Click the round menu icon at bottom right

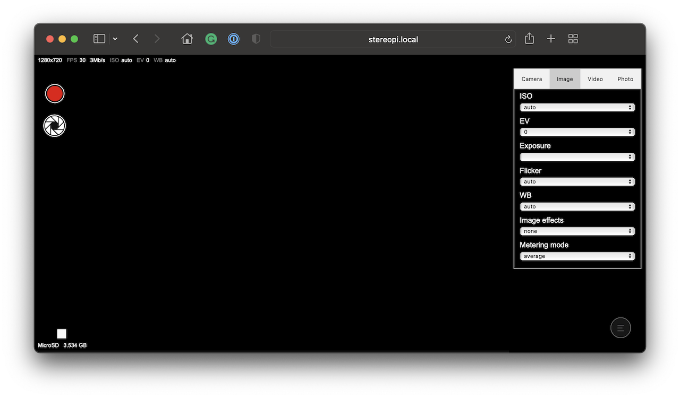click(x=620, y=328)
